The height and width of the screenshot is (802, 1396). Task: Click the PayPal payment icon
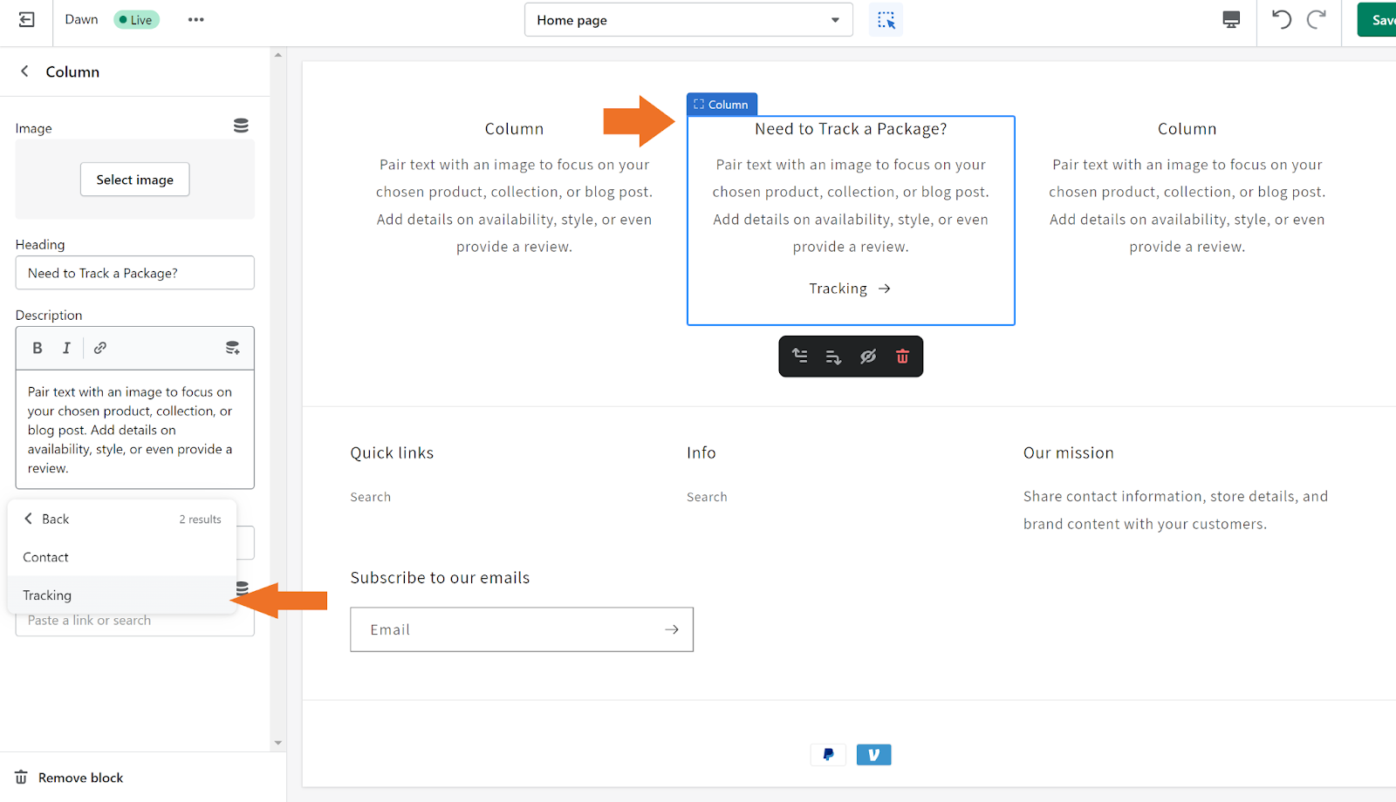click(x=828, y=755)
